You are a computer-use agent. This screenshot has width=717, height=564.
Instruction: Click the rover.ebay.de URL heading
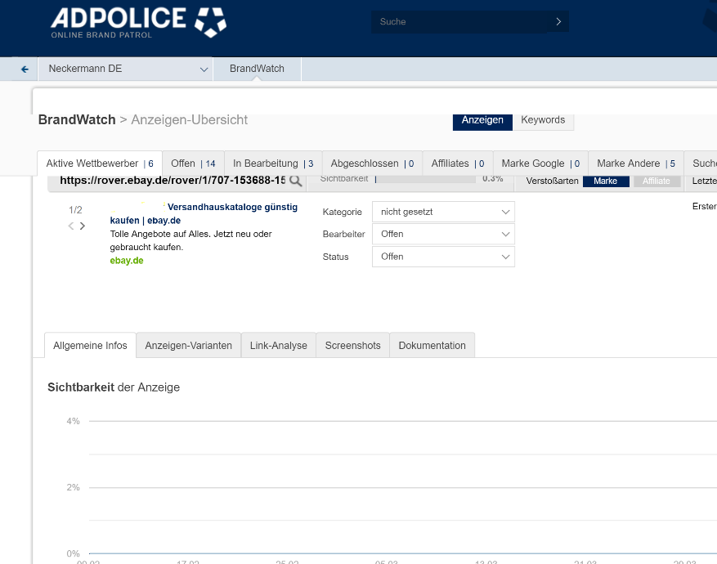(173, 181)
